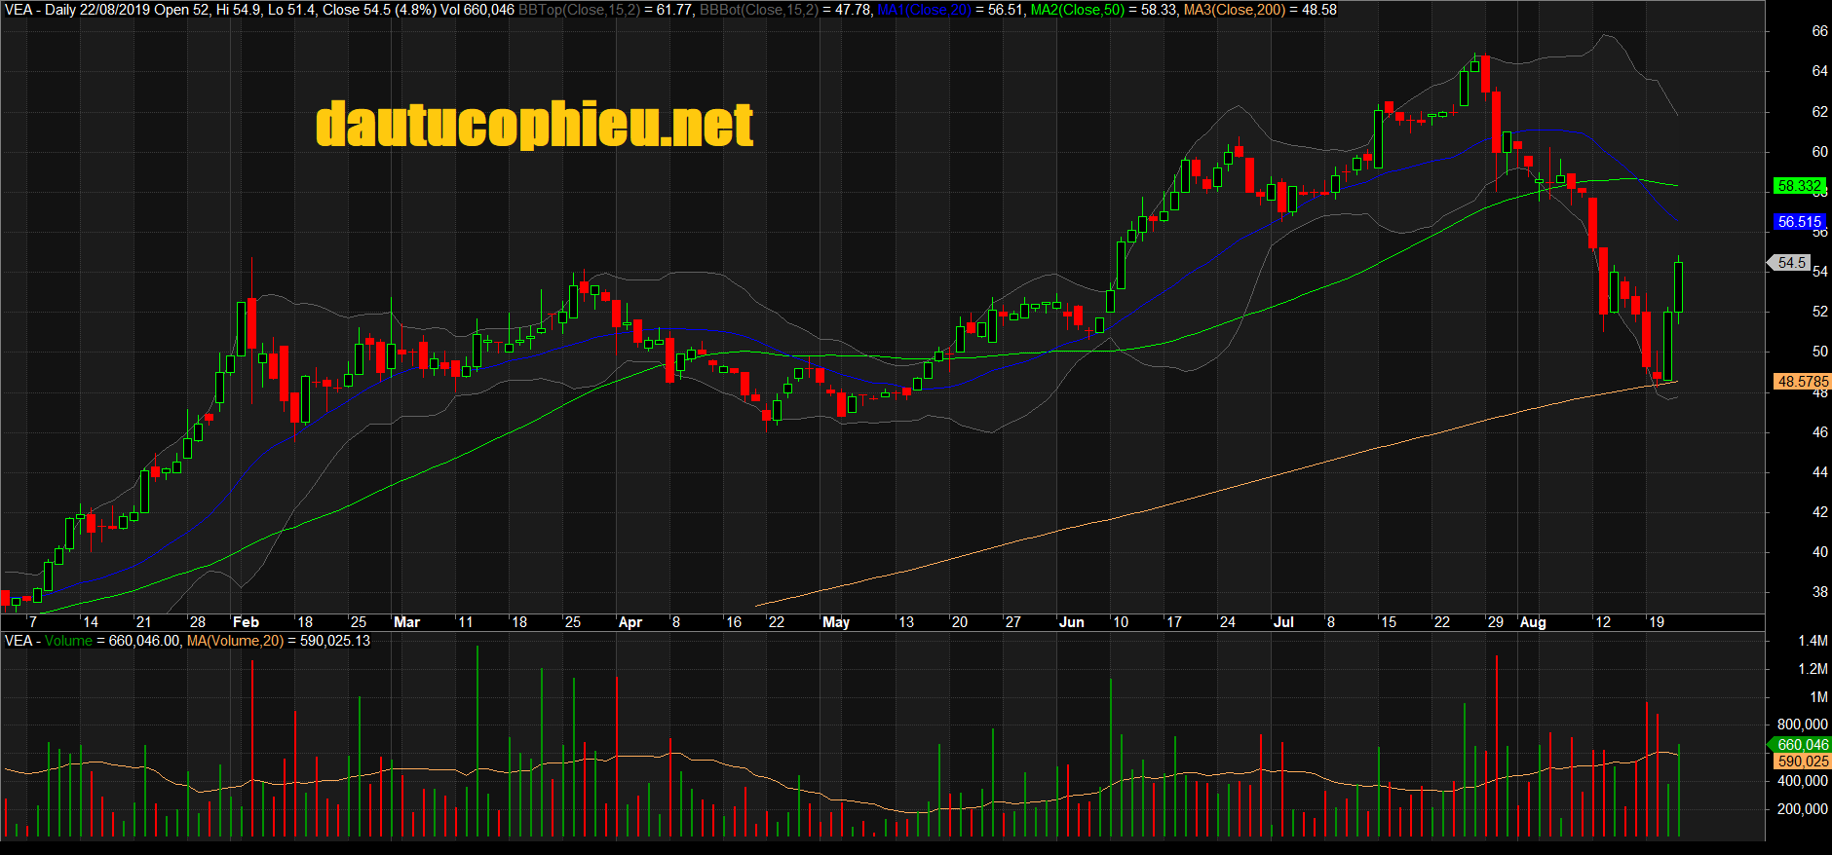Click the tallest red volume bar near 29 July
This screenshot has width=1832, height=855.
(x=1496, y=745)
